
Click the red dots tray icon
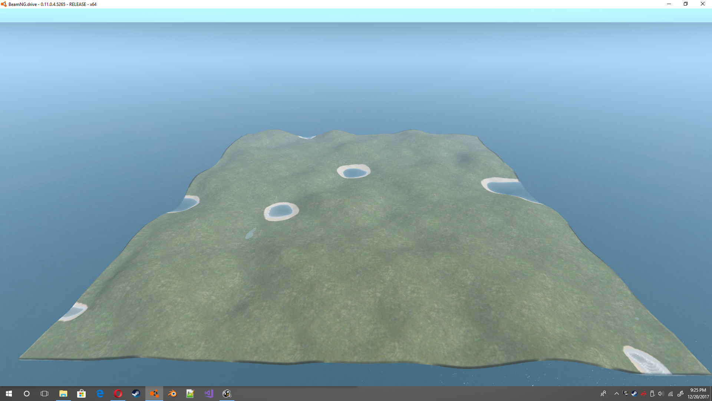pos(643,394)
